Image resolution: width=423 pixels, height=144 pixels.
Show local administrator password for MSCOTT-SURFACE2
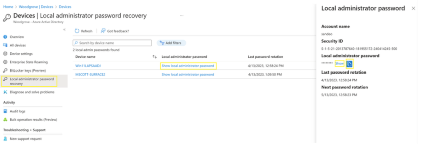(188, 74)
